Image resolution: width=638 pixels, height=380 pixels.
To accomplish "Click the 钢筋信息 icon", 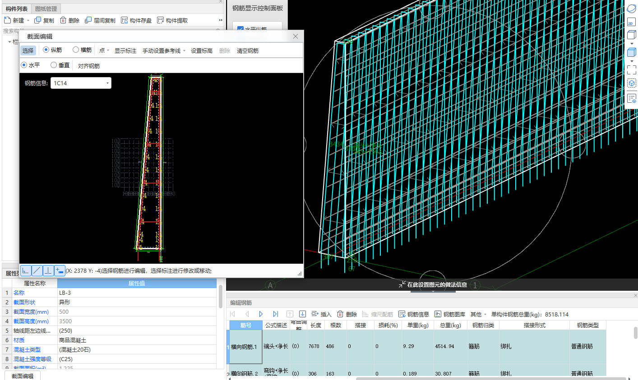I will [x=402, y=314].
